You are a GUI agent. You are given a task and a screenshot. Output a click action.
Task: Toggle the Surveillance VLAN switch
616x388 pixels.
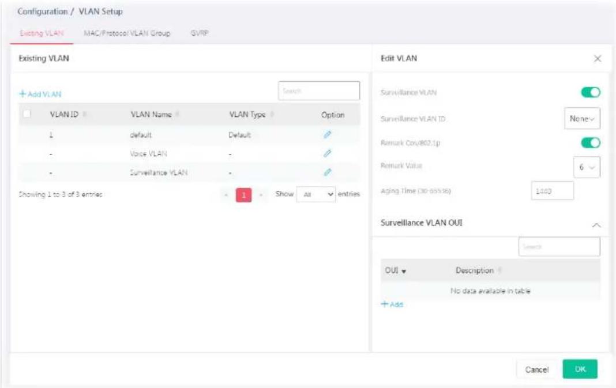point(591,92)
